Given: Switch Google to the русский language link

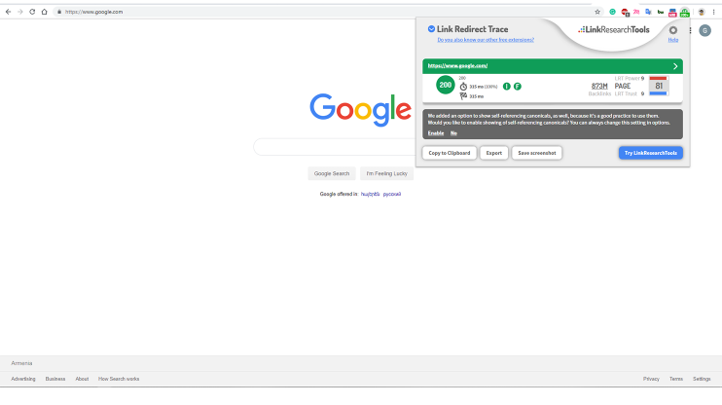Looking at the screenshot, I should point(392,194).
